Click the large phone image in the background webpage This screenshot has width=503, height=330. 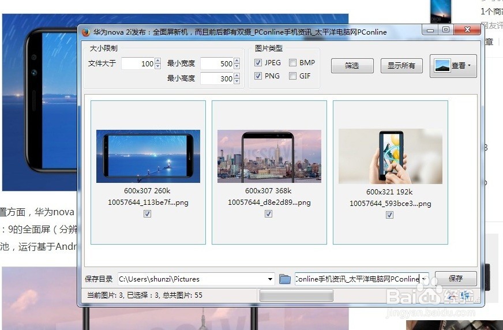(x=40, y=102)
